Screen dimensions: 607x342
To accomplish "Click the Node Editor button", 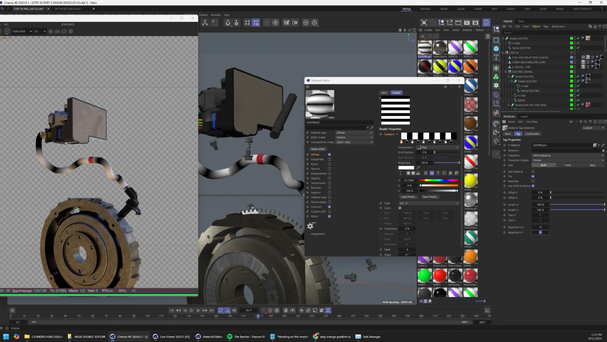I will (x=318, y=149).
